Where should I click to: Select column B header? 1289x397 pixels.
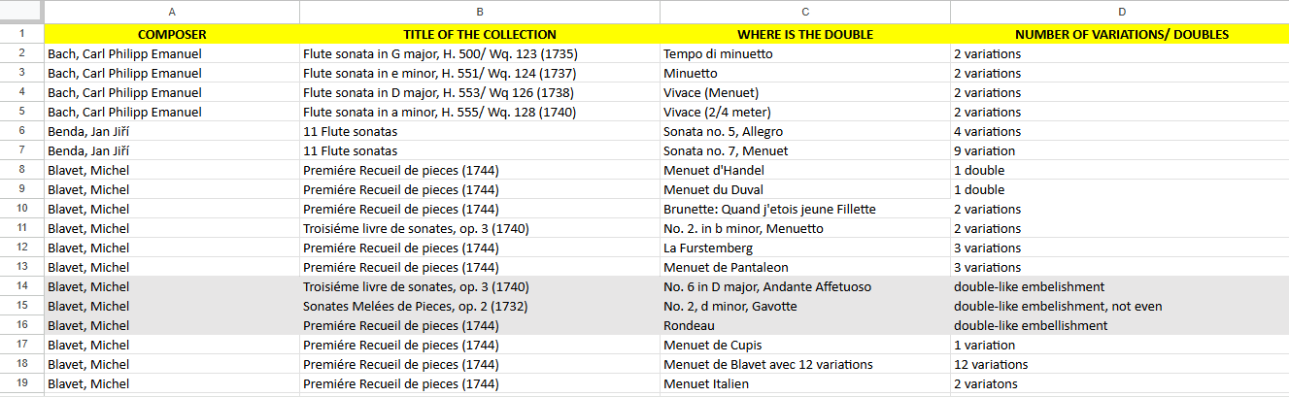click(480, 12)
